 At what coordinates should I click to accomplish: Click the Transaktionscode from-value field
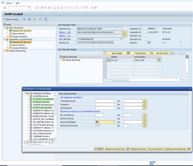click(x=105, y=101)
